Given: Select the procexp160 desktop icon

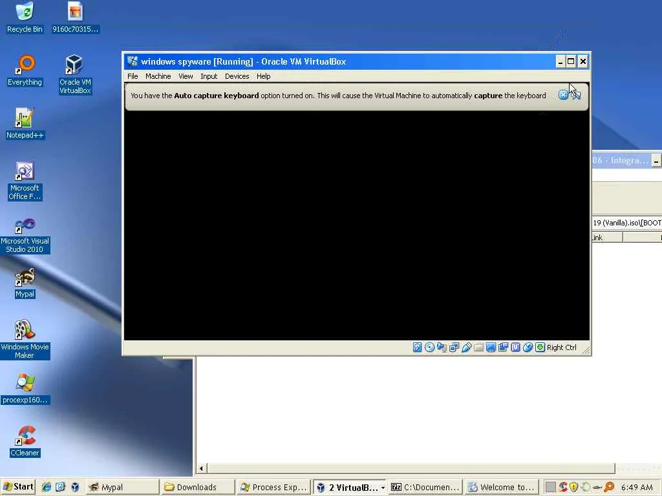Looking at the screenshot, I should point(25,389).
